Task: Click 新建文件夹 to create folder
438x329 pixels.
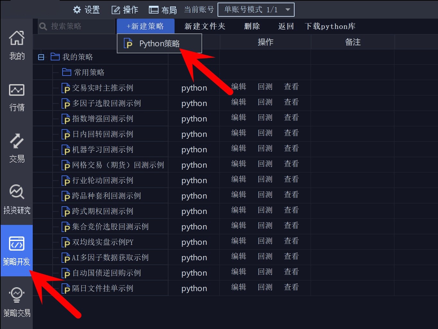Action: (x=205, y=26)
